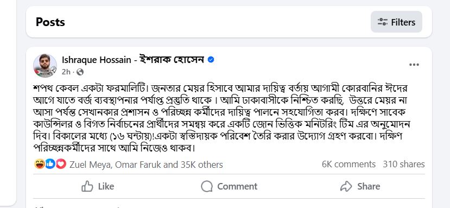Open Ishraque Hossain's profile picture
Viewport: 450px width, 208px height.
click(x=45, y=66)
